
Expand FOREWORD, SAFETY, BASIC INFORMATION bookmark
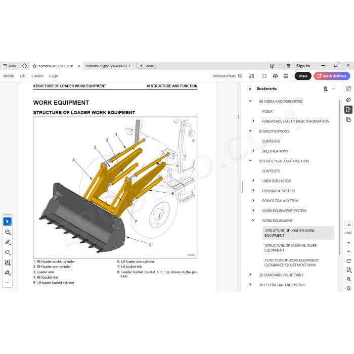click(x=253, y=121)
